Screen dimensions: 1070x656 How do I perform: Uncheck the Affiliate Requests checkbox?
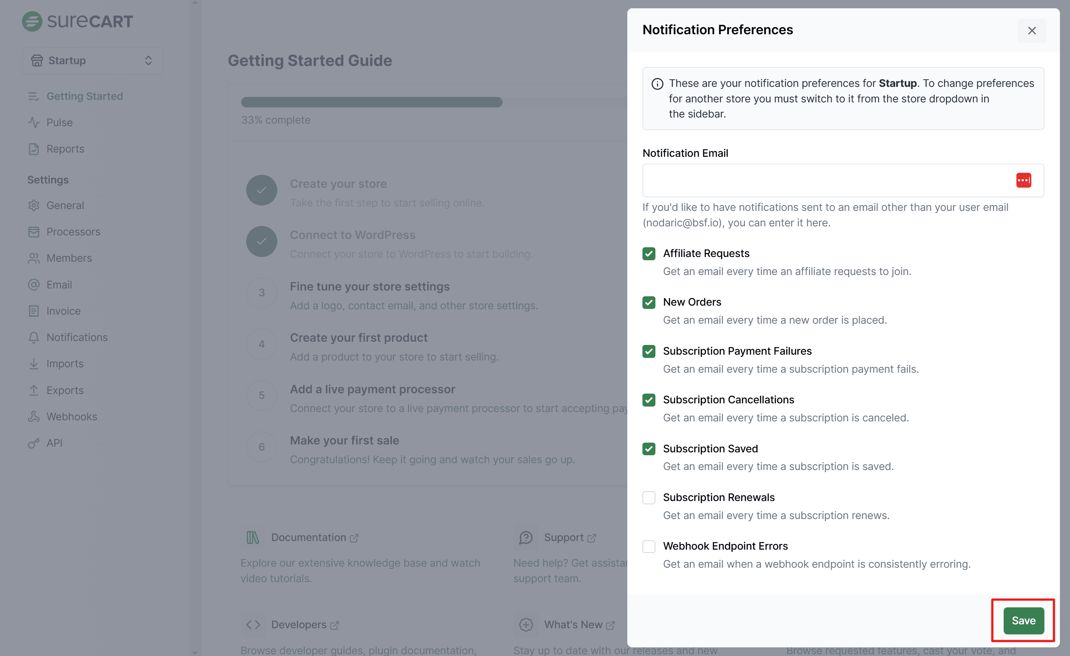pyautogui.click(x=649, y=253)
